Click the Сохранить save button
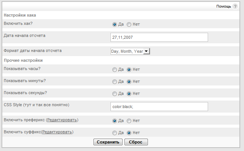The image size is (244, 151). click(108, 142)
